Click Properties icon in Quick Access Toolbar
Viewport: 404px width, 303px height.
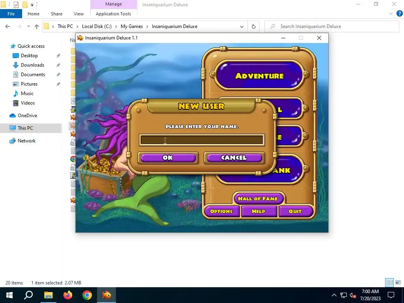tap(16, 4)
